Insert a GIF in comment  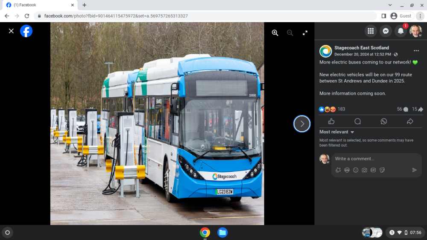pos(373,170)
